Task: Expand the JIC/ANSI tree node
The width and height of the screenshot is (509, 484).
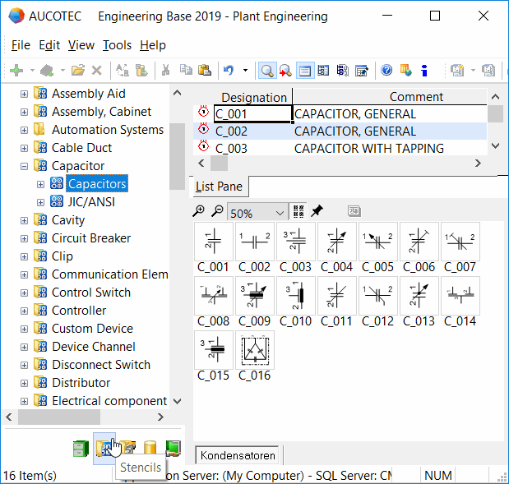Action: pyautogui.click(x=40, y=202)
